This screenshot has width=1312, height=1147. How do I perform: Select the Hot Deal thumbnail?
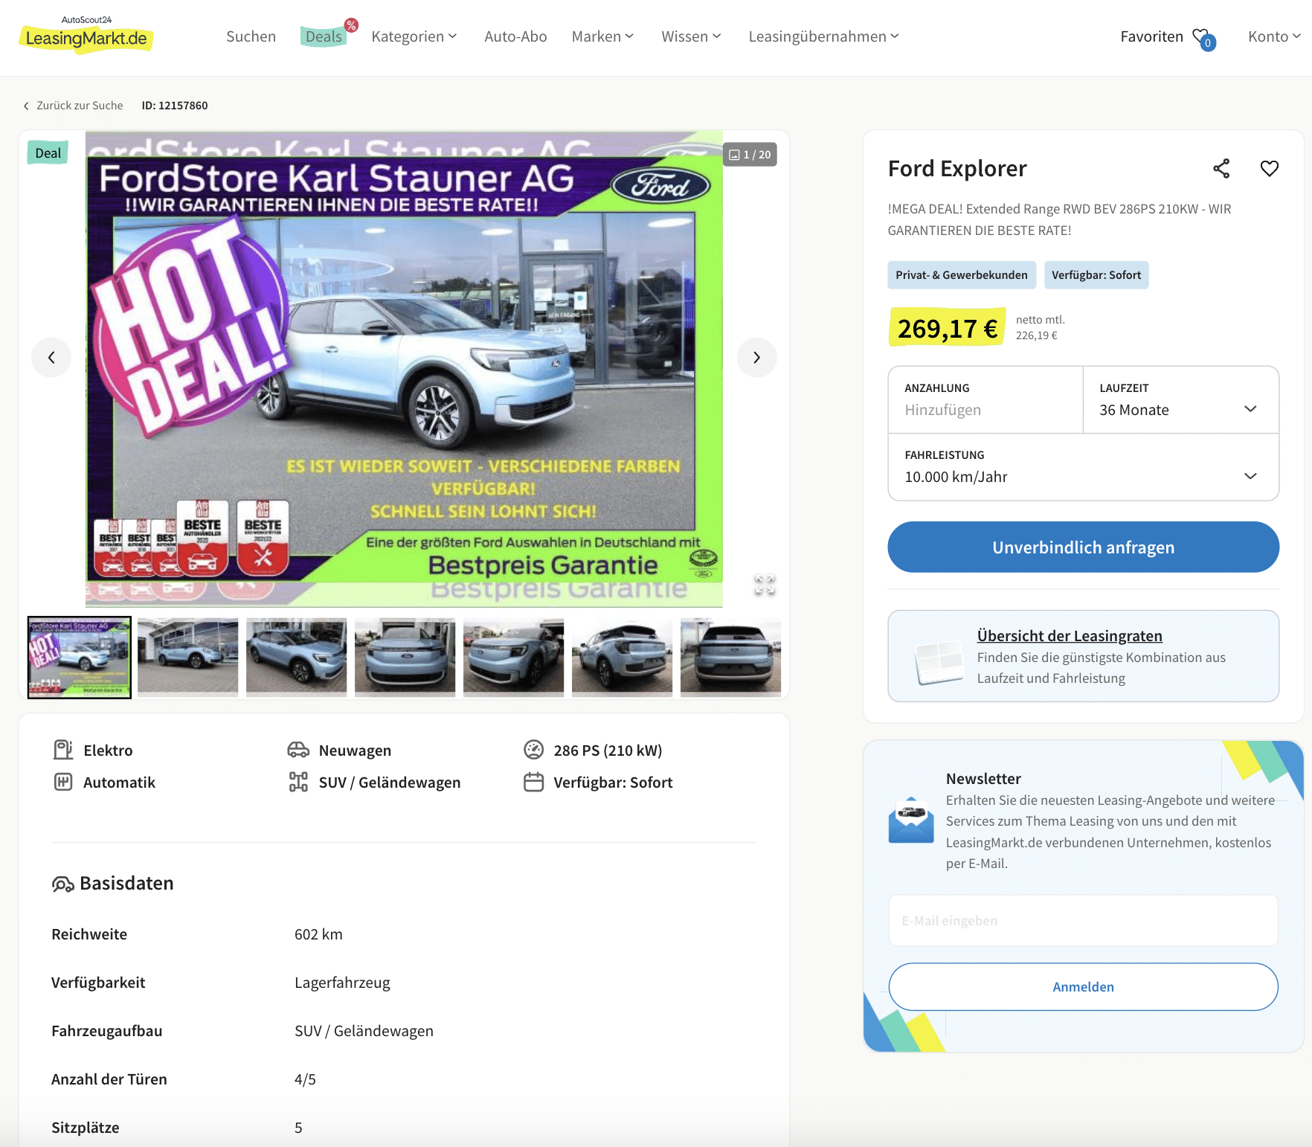coord(80,658)
